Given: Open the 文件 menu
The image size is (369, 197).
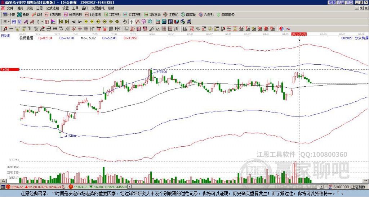Looking at the screenshot, I should coord(10,8).
